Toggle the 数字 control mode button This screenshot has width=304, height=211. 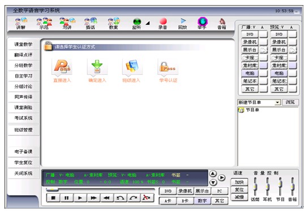(202, 201)
